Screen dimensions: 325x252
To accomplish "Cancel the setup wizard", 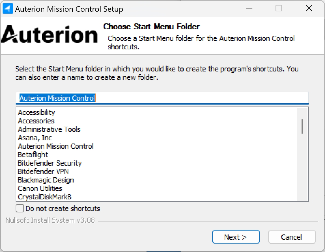I will click(x=292, y=237).
